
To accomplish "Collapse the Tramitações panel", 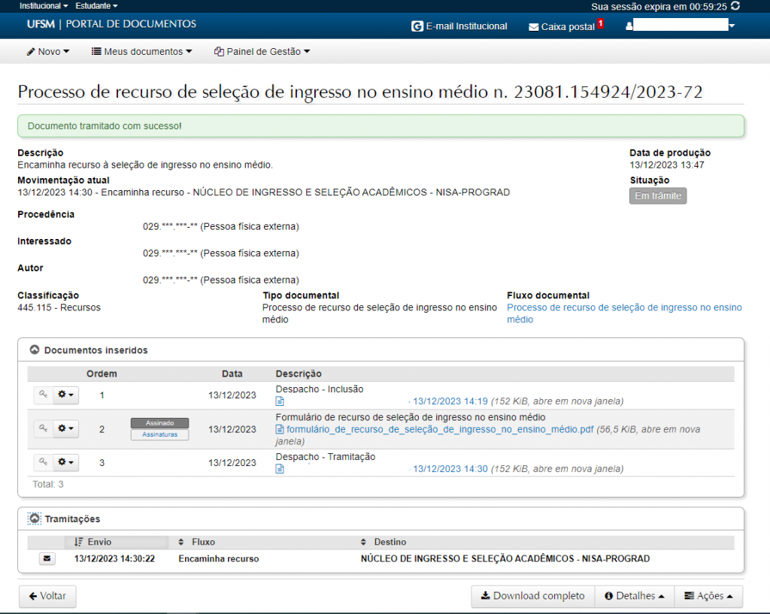I will [x=35, y=519].
